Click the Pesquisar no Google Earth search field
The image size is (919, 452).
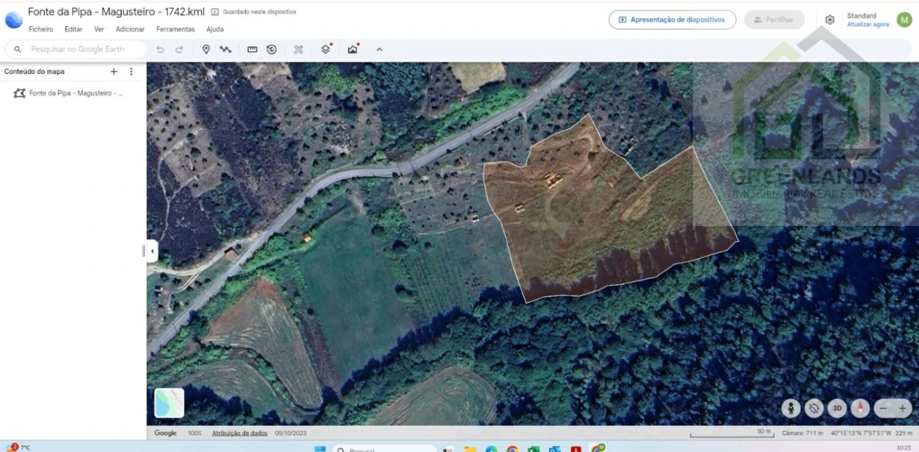coord(75,49)
